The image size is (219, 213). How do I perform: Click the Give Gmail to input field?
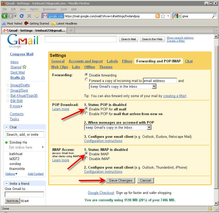[x=24, y=194]
